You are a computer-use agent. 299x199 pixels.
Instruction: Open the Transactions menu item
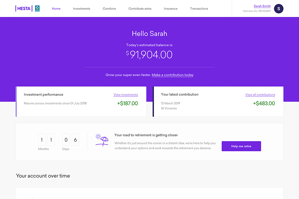[199, 9]
